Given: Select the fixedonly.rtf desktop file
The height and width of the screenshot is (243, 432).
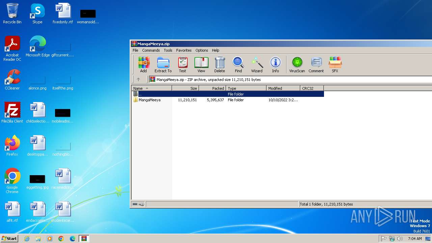Looking at the screenshot, I should (x=63, y=13).
